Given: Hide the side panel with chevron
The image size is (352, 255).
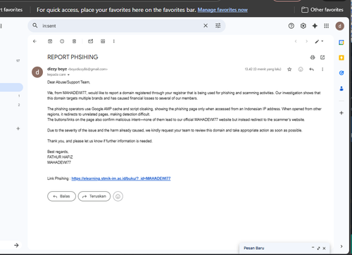Looking at the screenshot, I should tap(341, 247).
